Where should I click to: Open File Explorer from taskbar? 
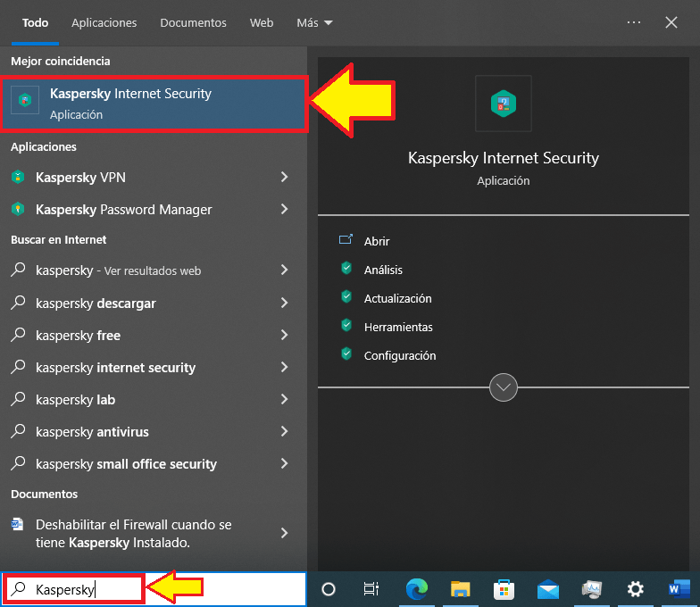pos(460,589)
